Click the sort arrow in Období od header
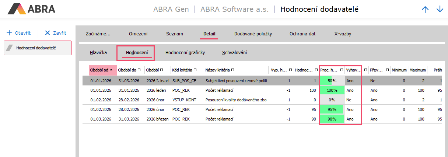 112,70
